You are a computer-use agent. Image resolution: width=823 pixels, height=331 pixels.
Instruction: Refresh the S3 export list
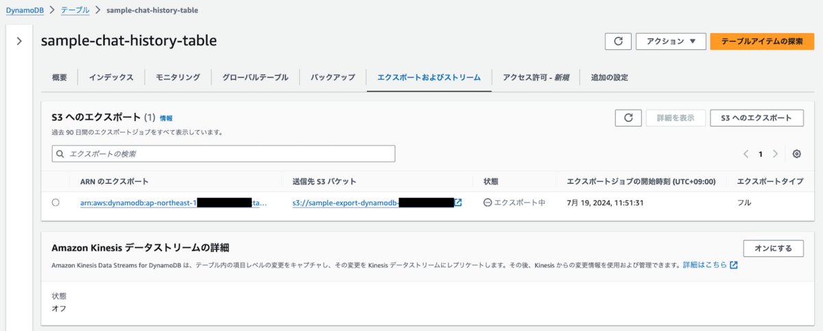628,118
